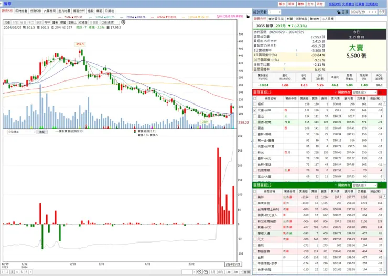Image resolution: width=388 pixels, height=276 pixels.
Task: Toggle the lock icon above the K-line chart
Action: pos(247,16)
